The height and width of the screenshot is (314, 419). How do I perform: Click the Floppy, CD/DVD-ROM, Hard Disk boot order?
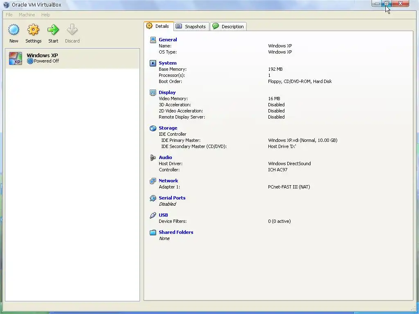pos(300,81)
